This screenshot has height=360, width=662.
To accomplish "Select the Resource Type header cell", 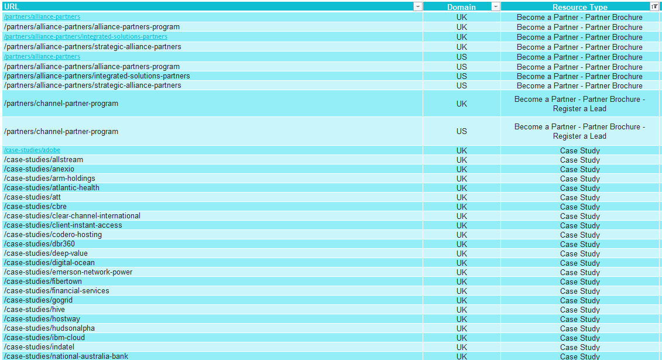I will [x=579, y=6].
